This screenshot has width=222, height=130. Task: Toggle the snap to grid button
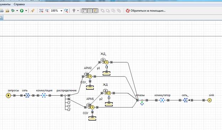pyautogui.click(x=84, y=11)
